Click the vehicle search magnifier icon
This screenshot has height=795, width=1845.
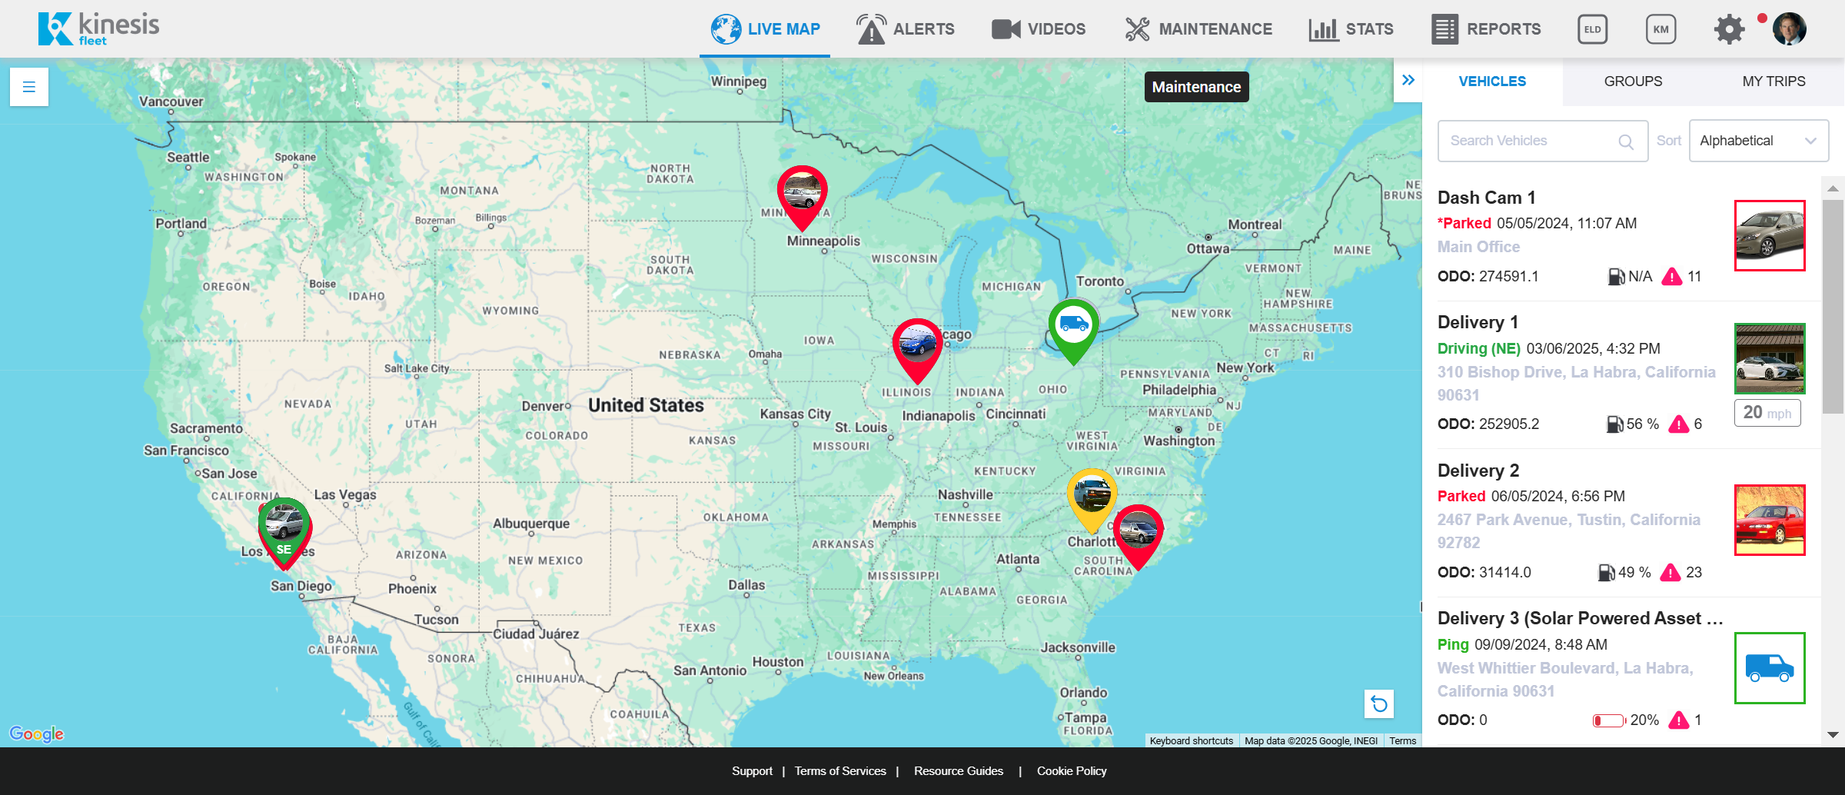coord(1625,141)
